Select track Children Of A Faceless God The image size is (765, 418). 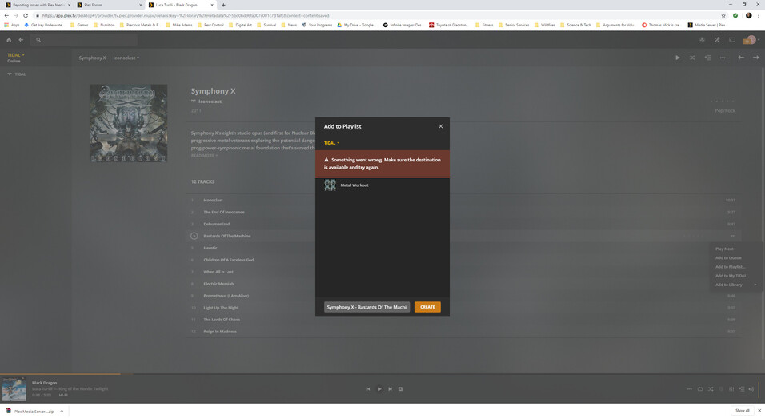pyautogui.click(x=228, y=260)
